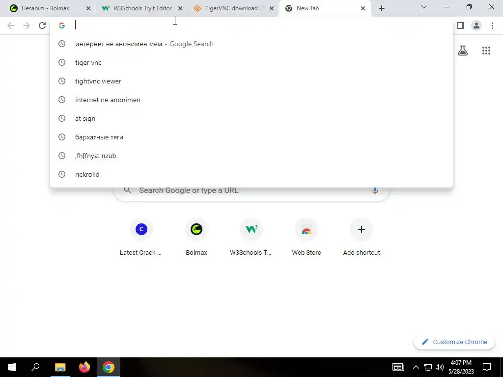
Task: Choose the 'бархатные тяги' suggestion
Action: pos(251,137)
